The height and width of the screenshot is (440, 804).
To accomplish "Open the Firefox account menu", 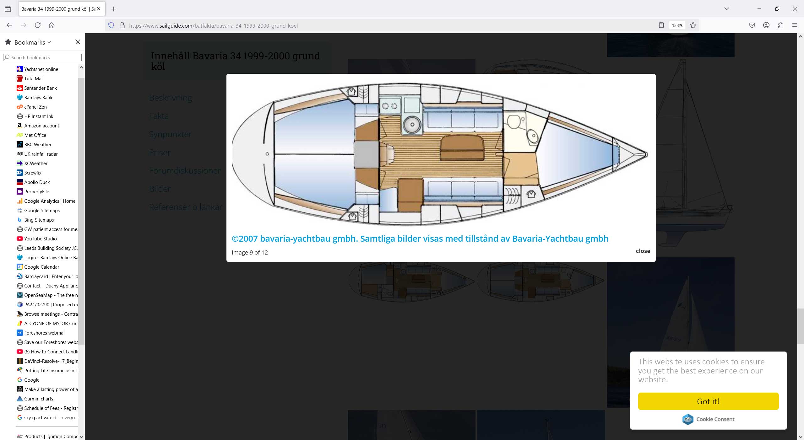I will 766,25.
